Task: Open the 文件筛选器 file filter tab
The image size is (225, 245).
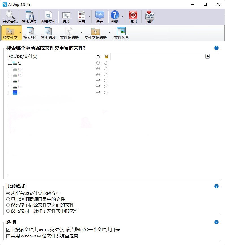Action: click(x=69, y=33)
